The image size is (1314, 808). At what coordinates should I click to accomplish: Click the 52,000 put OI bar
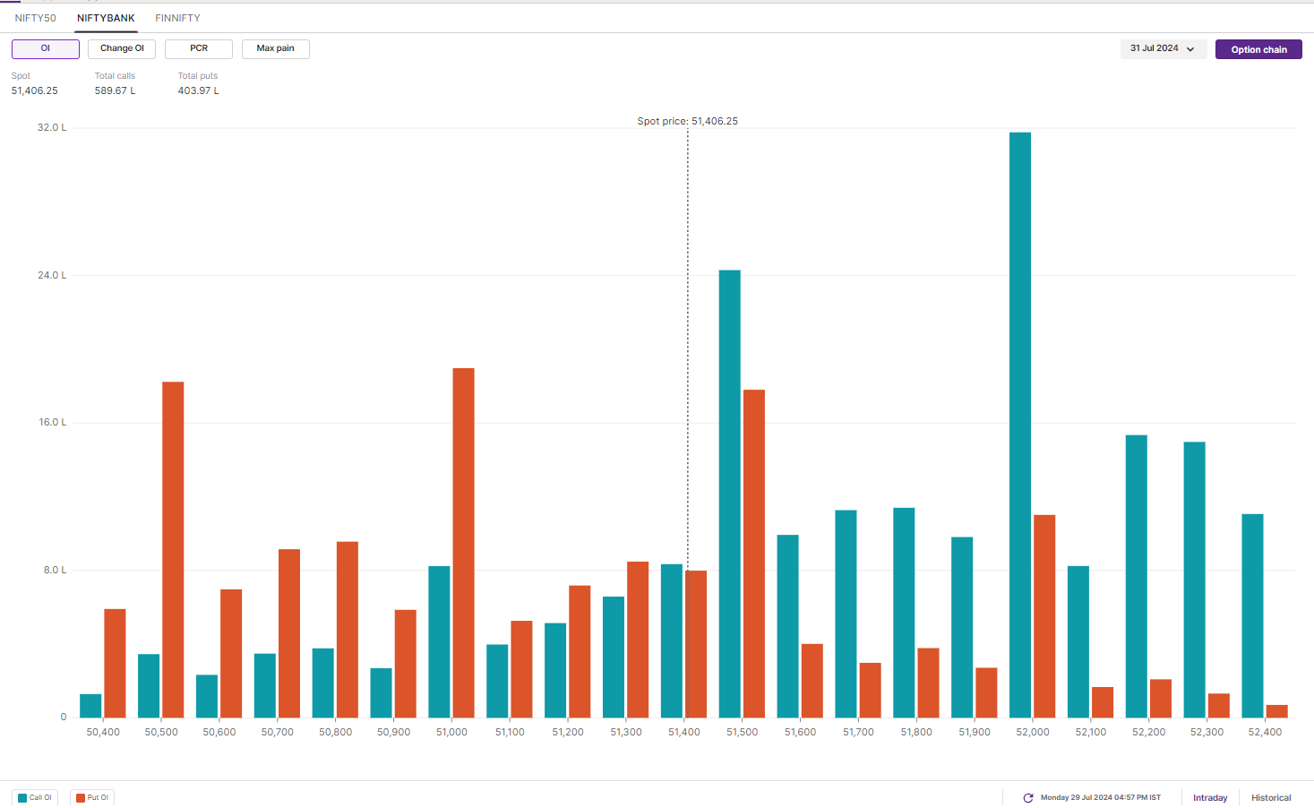pos(1044,616)
